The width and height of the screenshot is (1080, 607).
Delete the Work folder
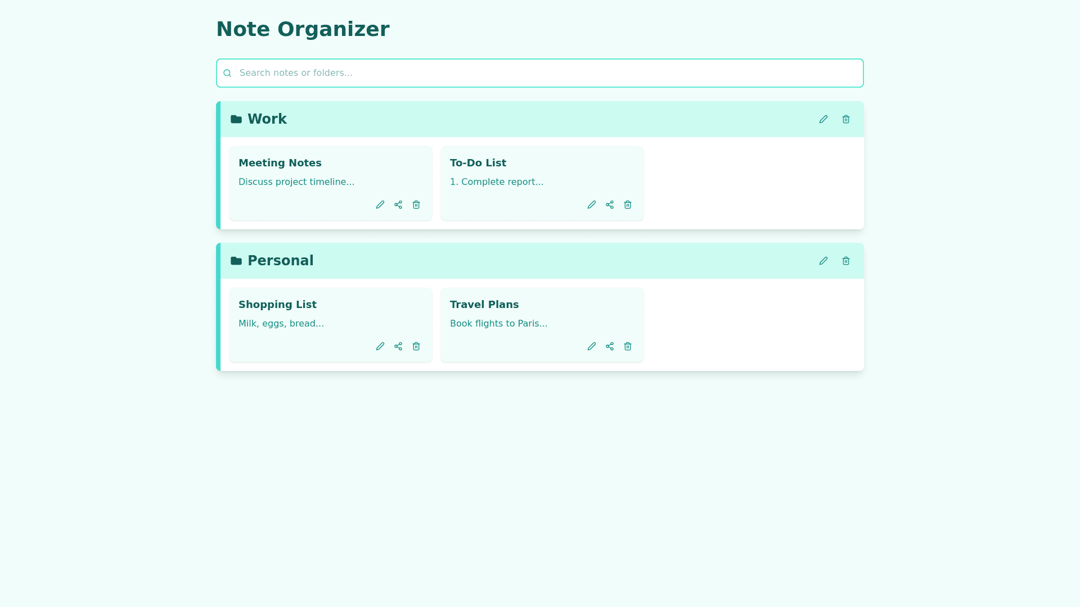click(846, 119)
